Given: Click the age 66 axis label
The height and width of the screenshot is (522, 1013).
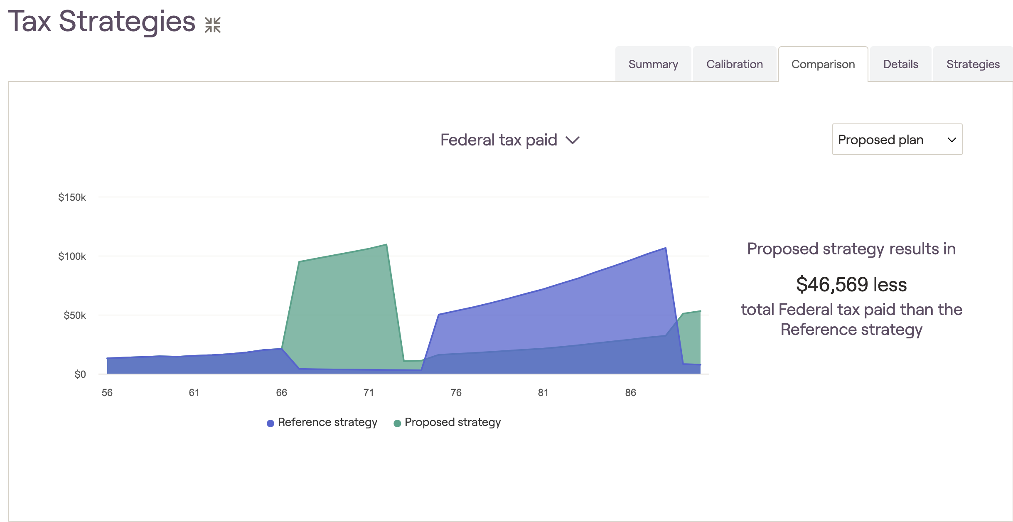Looking at the screenshot, I should (281, 392).
